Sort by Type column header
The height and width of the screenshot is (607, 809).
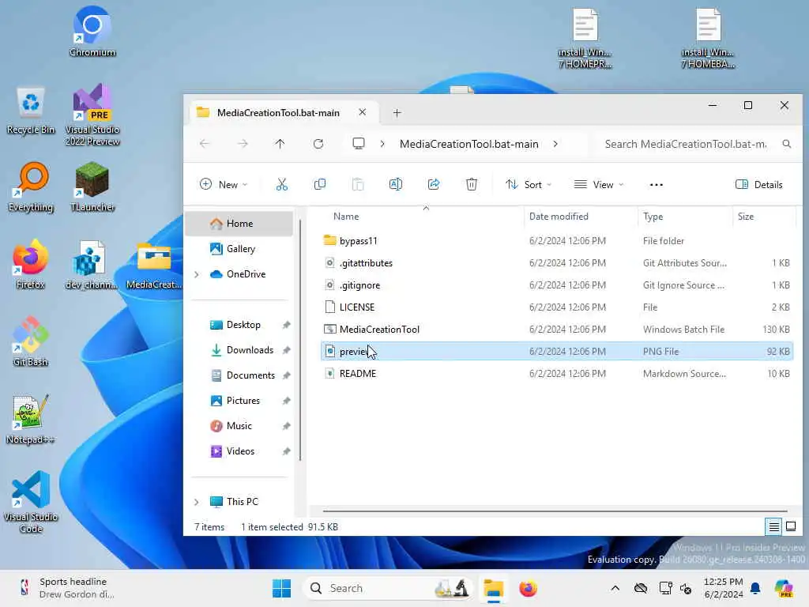(x=653, y=217)
